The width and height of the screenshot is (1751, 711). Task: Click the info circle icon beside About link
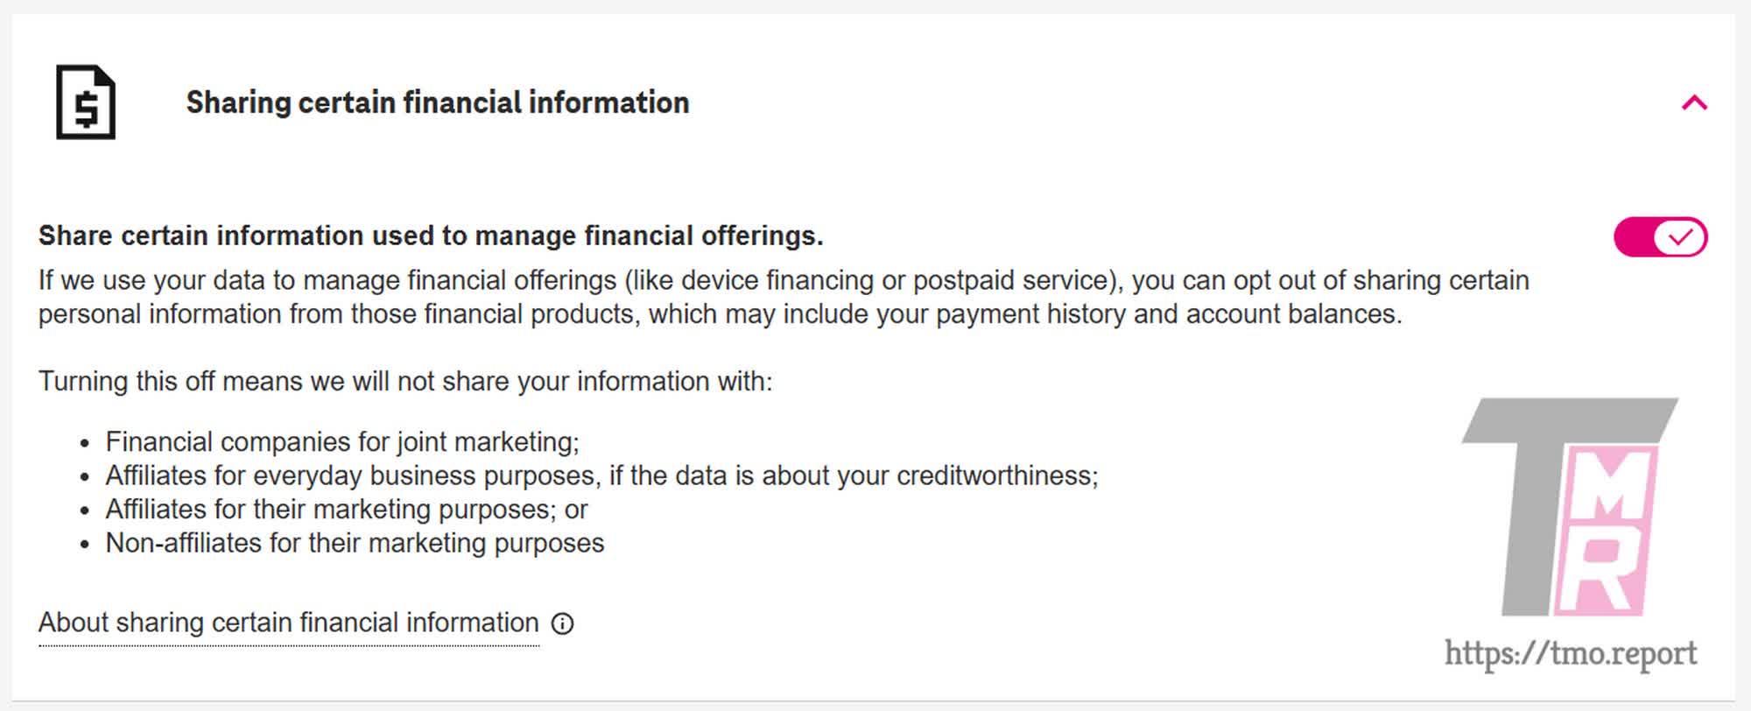click(562, 623)
